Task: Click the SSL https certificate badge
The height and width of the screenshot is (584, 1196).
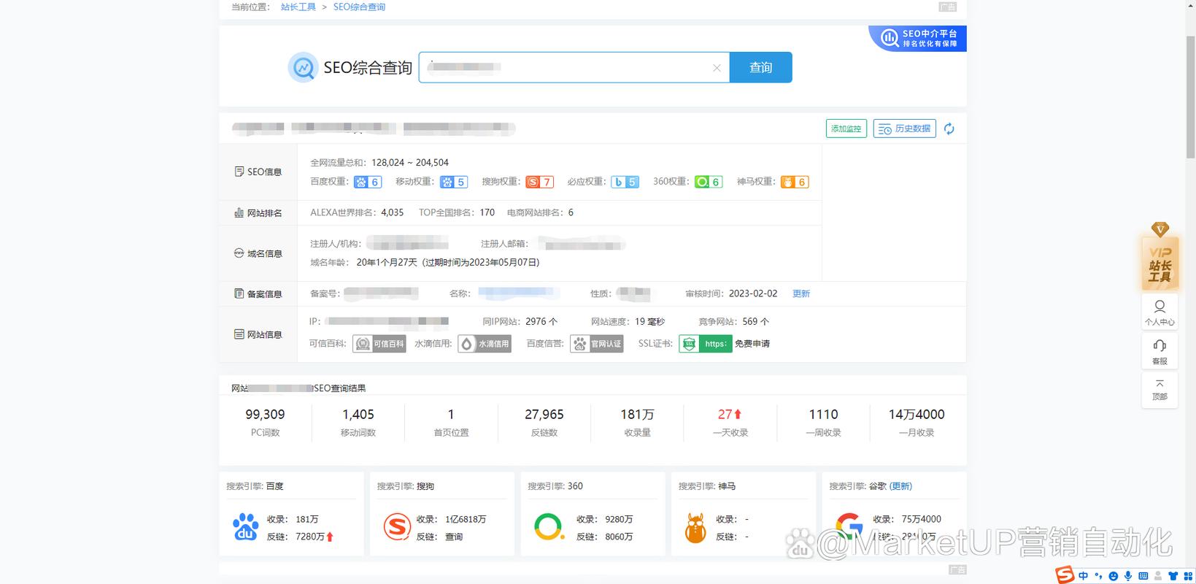Action: (x=706, y=344)
